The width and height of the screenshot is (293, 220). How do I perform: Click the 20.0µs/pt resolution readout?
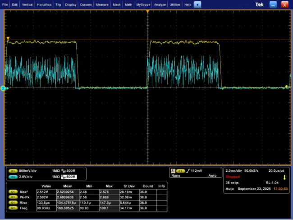276,171
